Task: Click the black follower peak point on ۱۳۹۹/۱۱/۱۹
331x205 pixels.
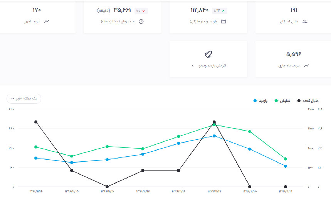Action: (214, 122)
